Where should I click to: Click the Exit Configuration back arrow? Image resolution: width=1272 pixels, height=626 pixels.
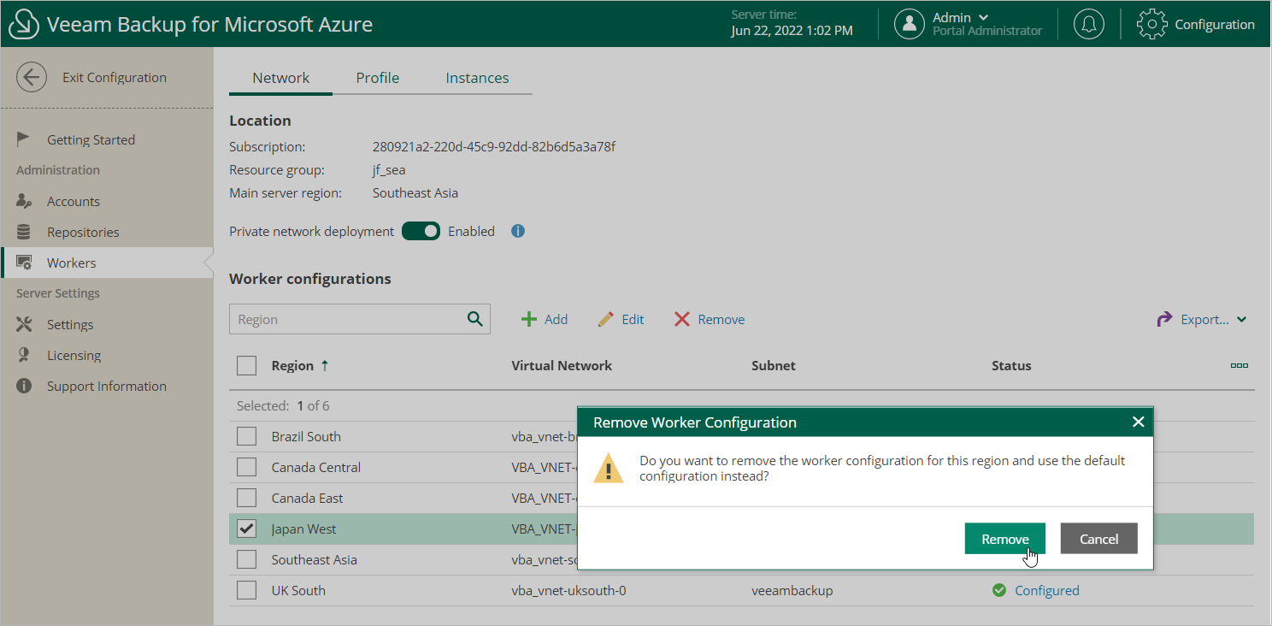coord(32,77)
